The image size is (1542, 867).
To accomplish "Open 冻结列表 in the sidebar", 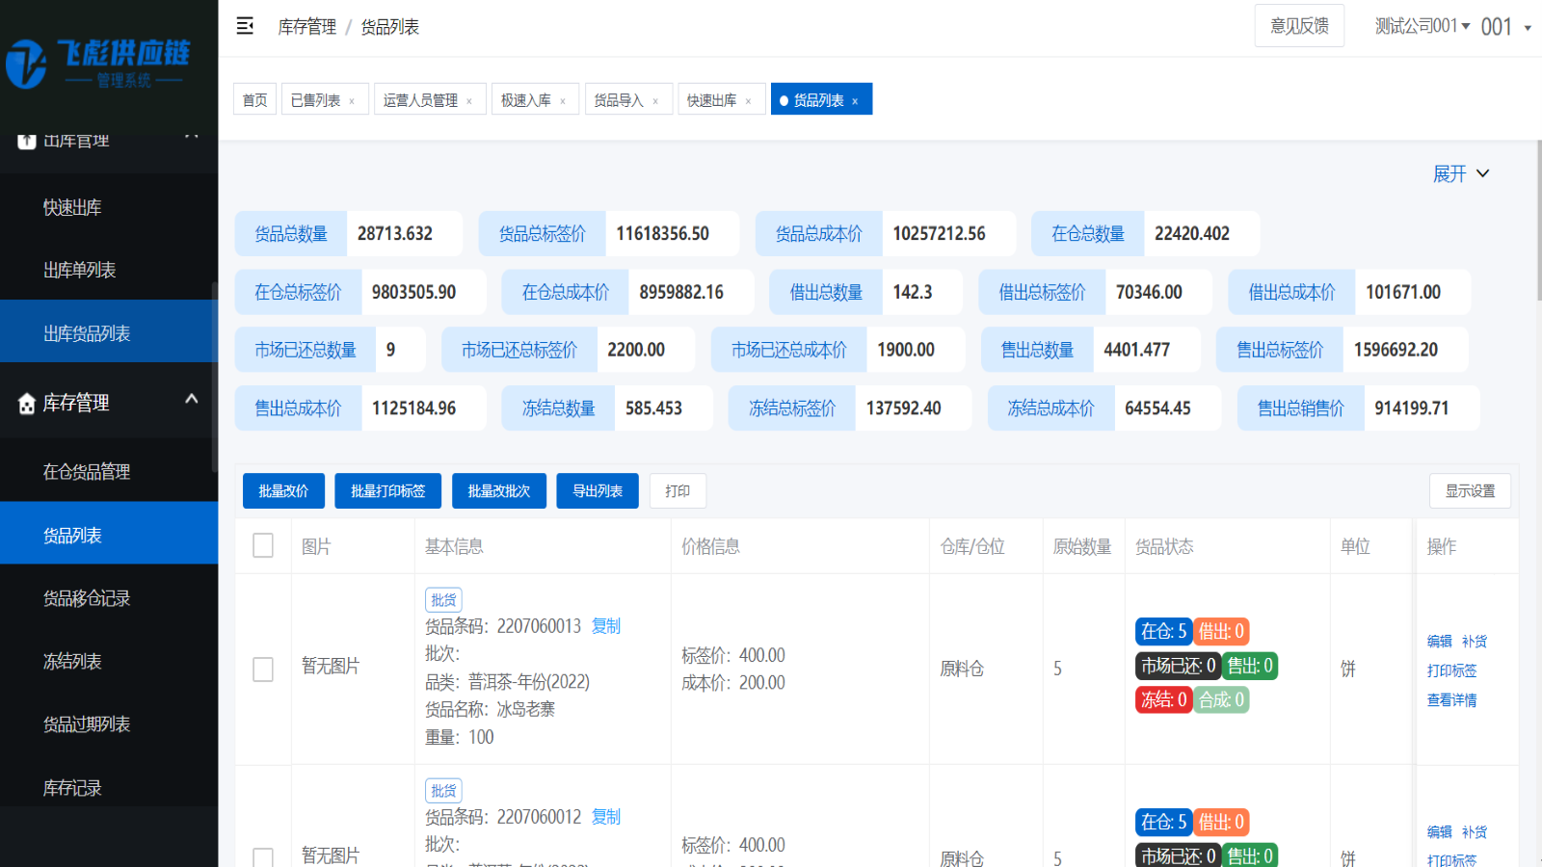I will tap(72, 662).
